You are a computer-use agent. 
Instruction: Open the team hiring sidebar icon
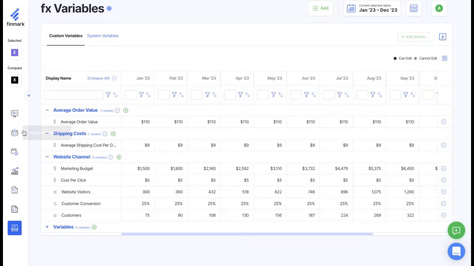[x=14, y=133]
